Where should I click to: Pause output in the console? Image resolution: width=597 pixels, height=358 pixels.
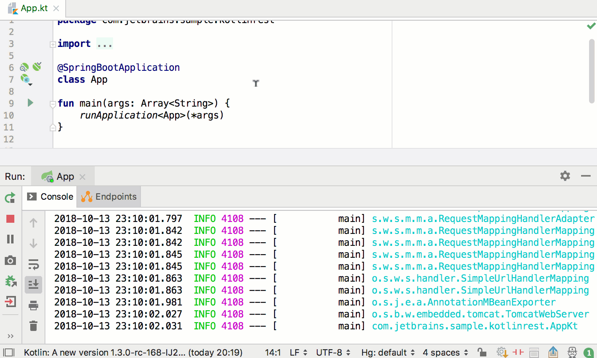(x=10, y=239)
